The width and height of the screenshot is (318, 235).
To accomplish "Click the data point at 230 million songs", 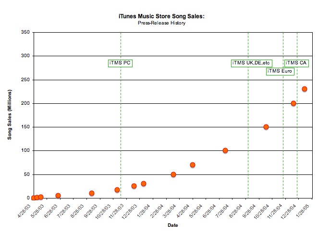I will 304,89.
